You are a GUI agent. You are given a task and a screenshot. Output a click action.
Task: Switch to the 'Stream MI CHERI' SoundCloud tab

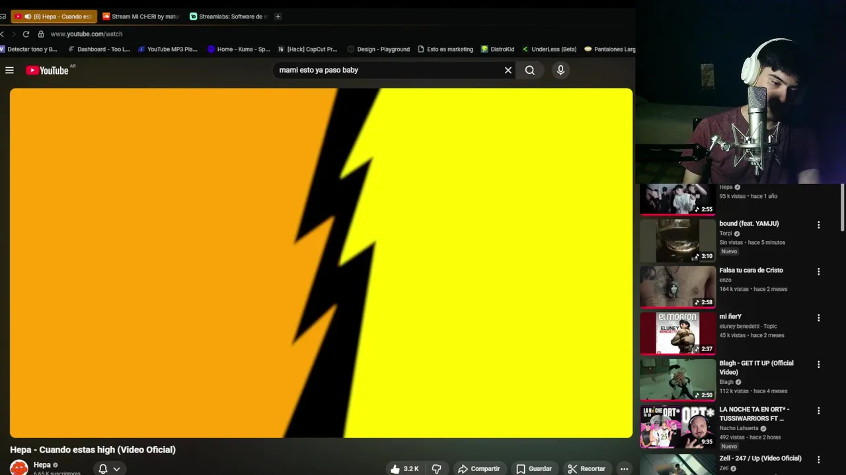pyautogui.click(x=141, y=16)
